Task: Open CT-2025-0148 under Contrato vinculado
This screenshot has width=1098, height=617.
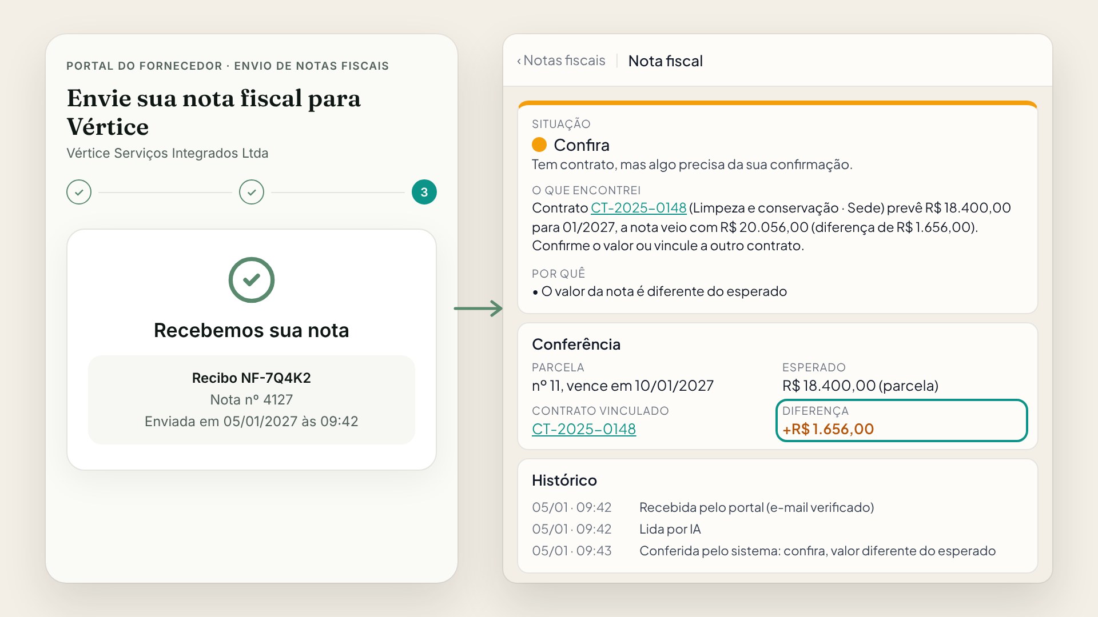Action: point(584,429)
